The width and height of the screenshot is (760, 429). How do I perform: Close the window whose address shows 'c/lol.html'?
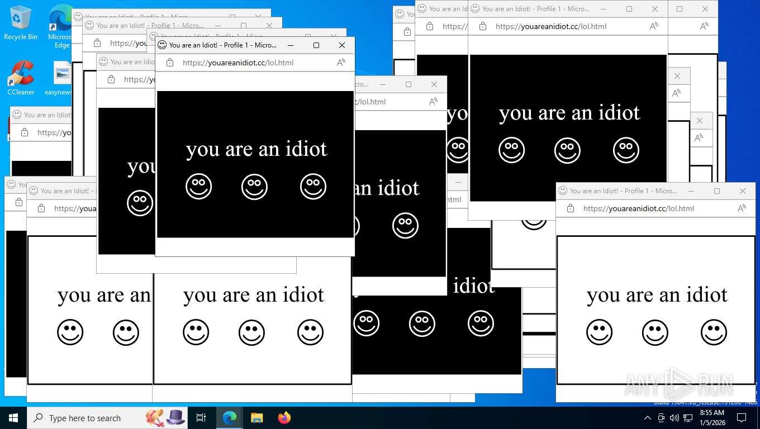pyautogui.click(x=434, y=84)
